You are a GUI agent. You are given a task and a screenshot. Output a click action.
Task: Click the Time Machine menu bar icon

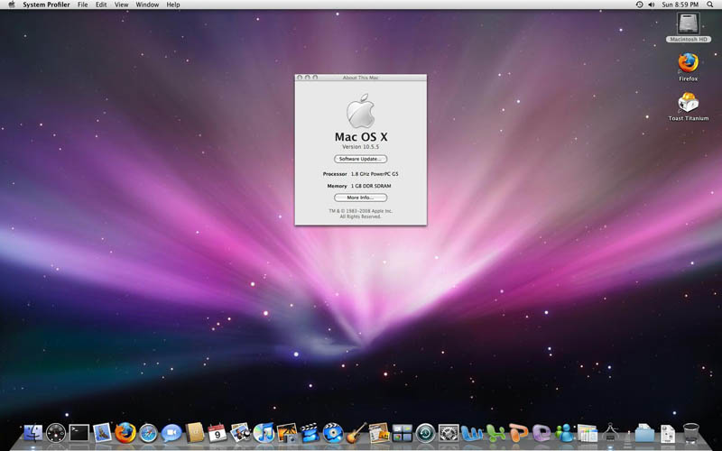coord(639,5)
